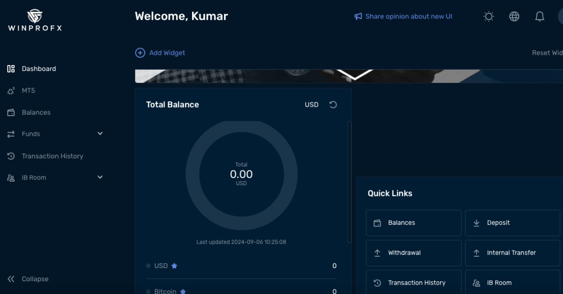Open Withdrawal quick link
Screen dimensions: 563x294
pyautogui.click(x=414, y=253)
